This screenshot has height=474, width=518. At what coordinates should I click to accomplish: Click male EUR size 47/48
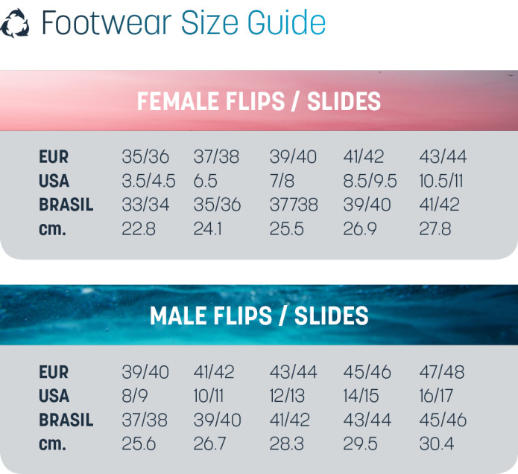tap(442, 372)
